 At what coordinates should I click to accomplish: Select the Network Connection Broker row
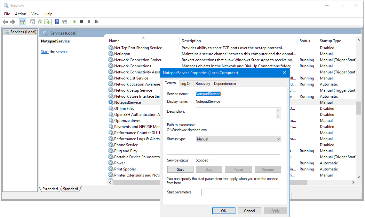click(x=232, y=60)
